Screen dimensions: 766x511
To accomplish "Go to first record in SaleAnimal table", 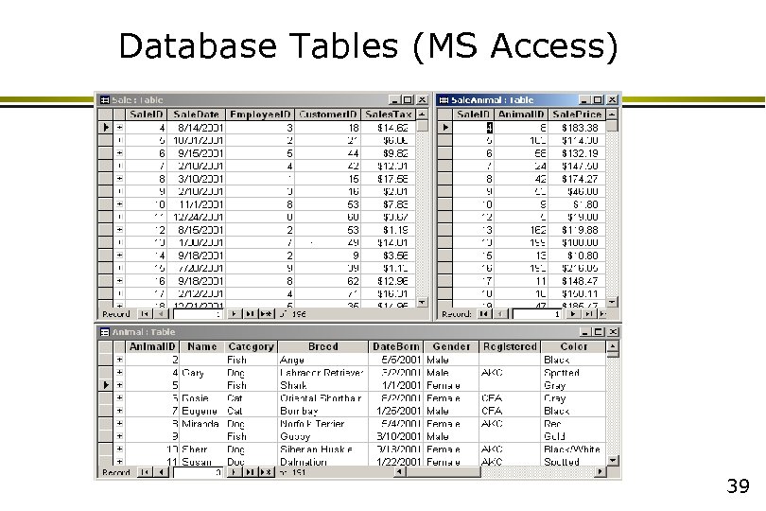I will 483,313.
